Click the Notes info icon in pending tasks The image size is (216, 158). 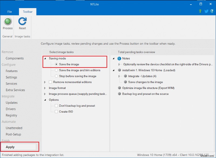click(x=119, y=58)
